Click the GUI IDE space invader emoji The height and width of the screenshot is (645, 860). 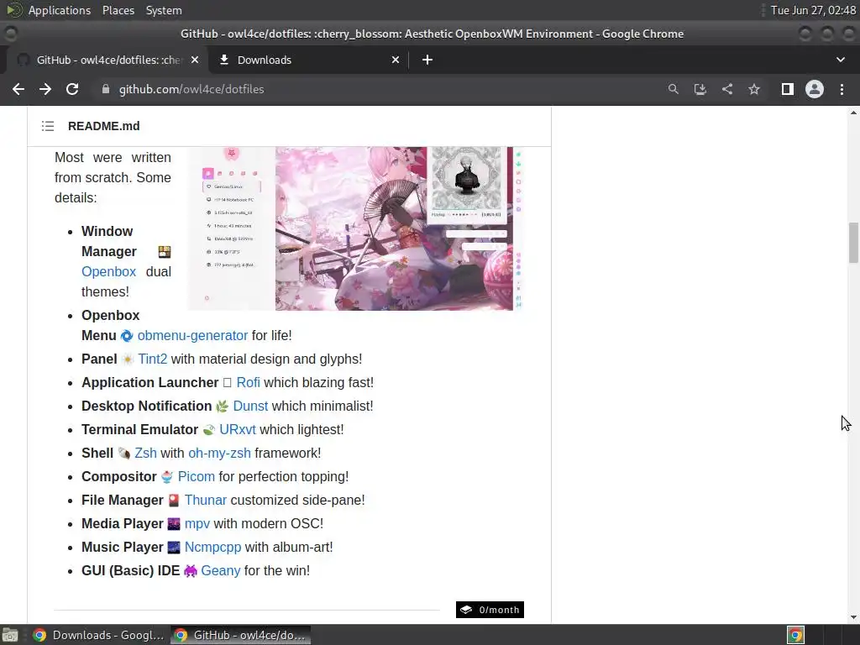point(191,571)
